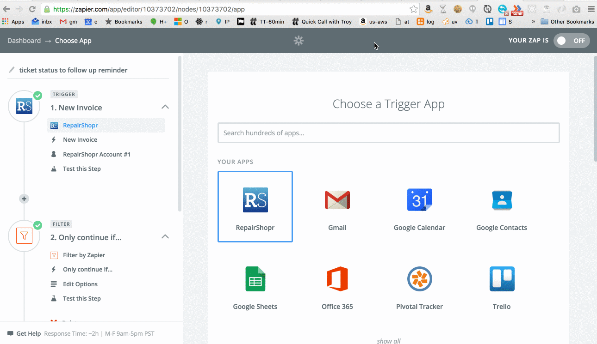
Task: Collapse the step 1 New Invoice section chevron
Action: coord(165,107)
